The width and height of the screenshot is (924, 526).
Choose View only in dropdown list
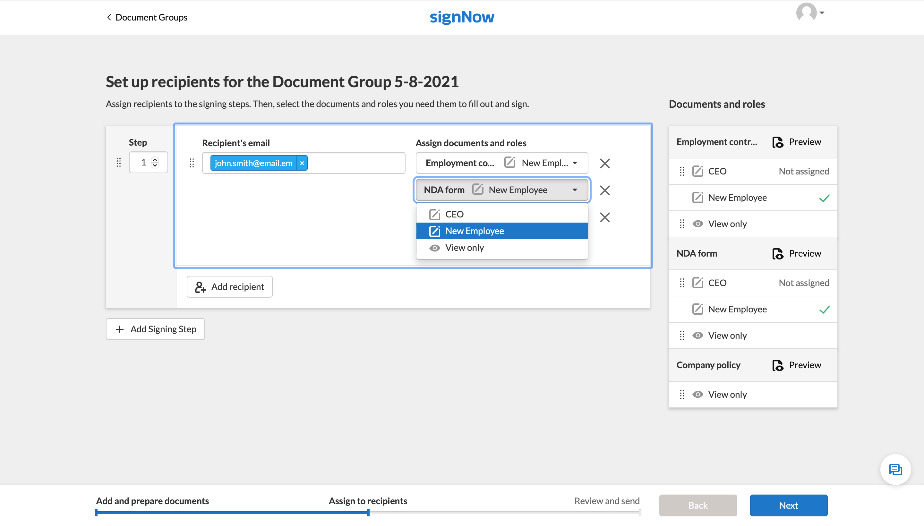click(464, 248)
